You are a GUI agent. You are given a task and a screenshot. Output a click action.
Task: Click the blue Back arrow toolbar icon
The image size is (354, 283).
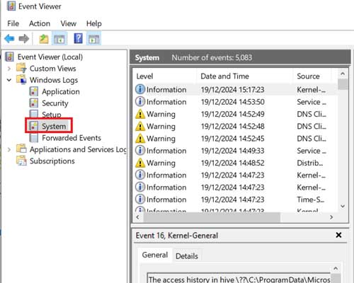click(10, 38)
